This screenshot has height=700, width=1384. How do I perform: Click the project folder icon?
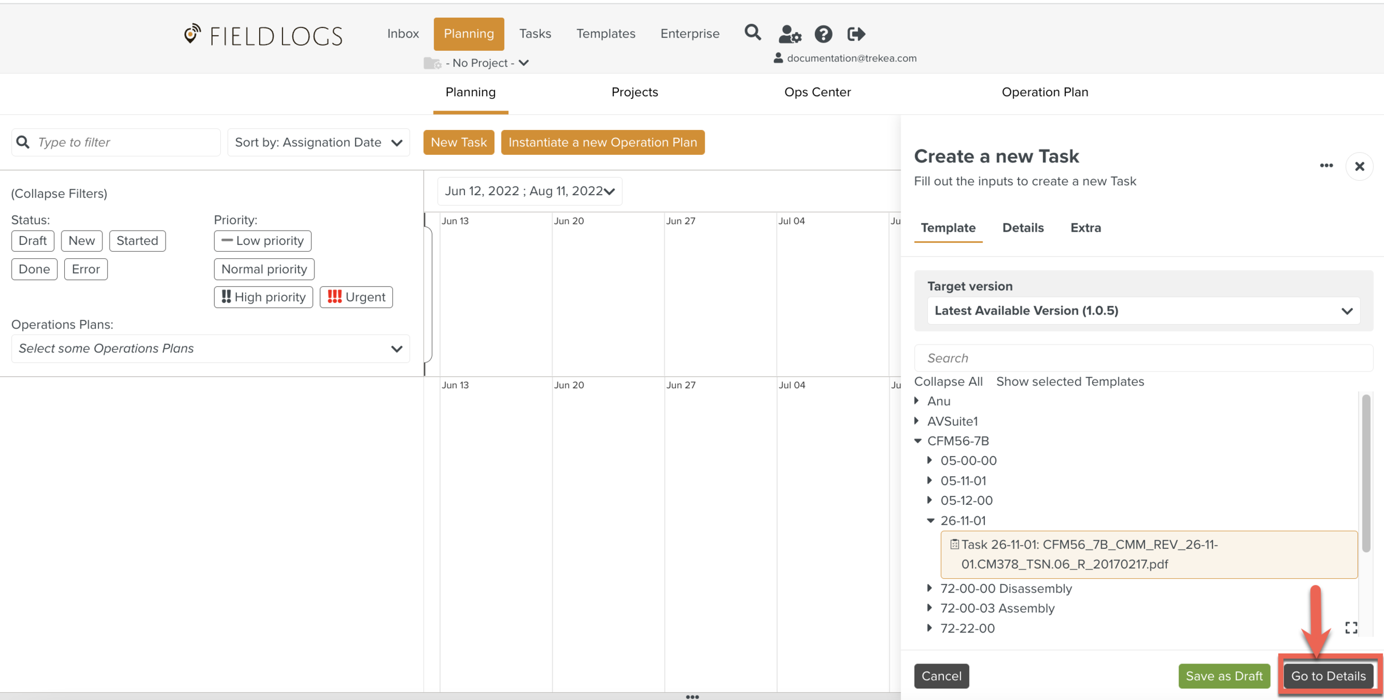click(x=432, y=63)
